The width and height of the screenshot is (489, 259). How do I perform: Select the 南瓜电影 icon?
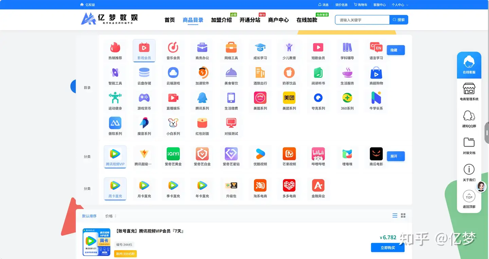(x=376, y=154)
